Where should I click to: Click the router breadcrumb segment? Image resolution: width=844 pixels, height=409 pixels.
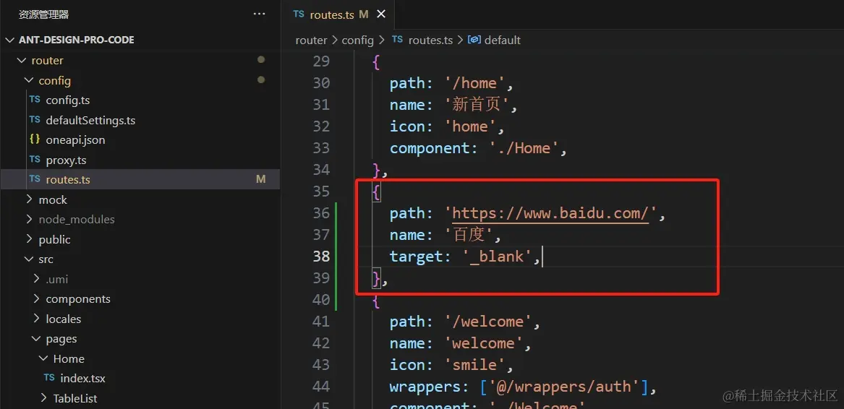click(311, 40)
